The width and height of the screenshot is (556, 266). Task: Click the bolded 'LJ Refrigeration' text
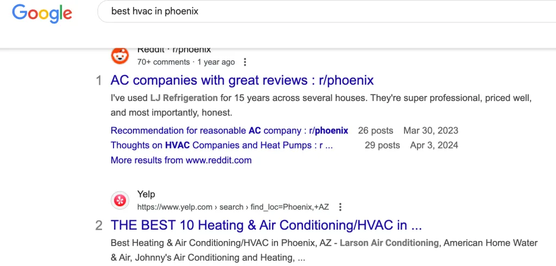184,98
